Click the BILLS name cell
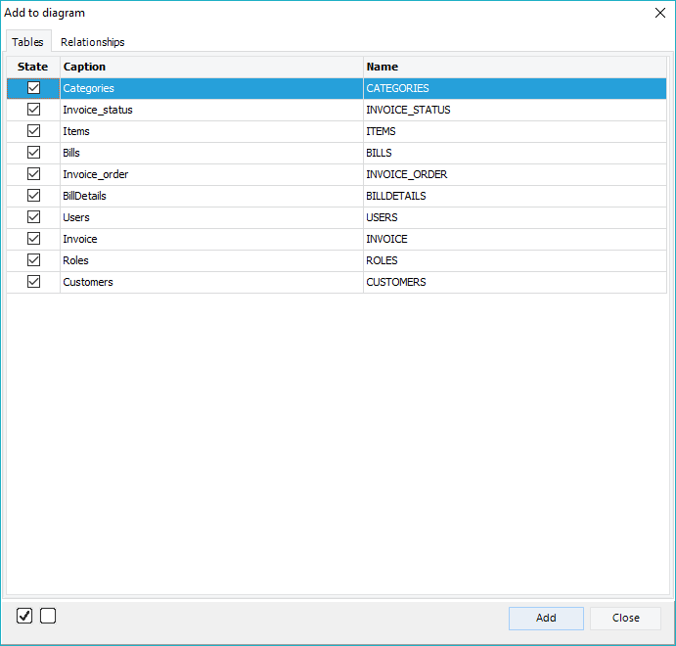676x646 pixels. (x=515, y=153)
